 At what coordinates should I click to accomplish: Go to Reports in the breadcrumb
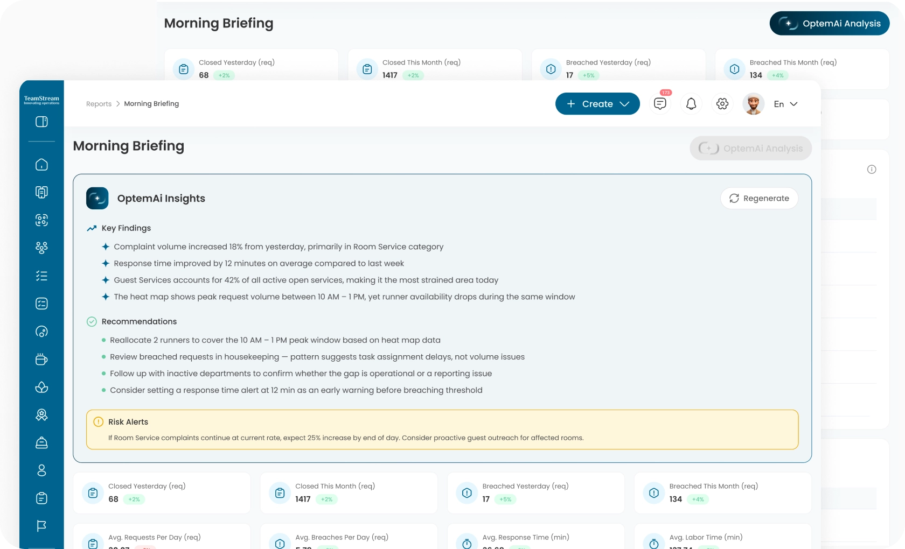(99, 104)
